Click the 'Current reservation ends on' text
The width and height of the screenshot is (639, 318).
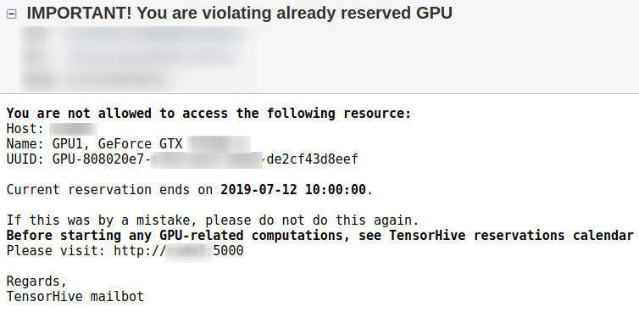click(x=109, y=190)
